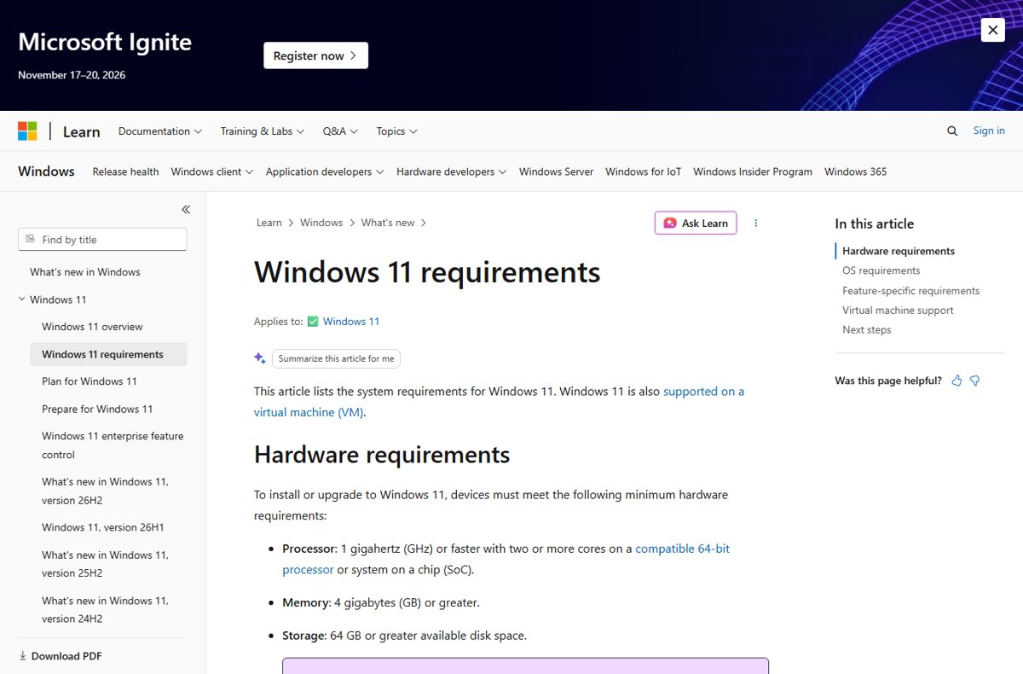Expand the Q&A dropdown menu
The width and height of the screenshot is (1023, 674).
340,131
